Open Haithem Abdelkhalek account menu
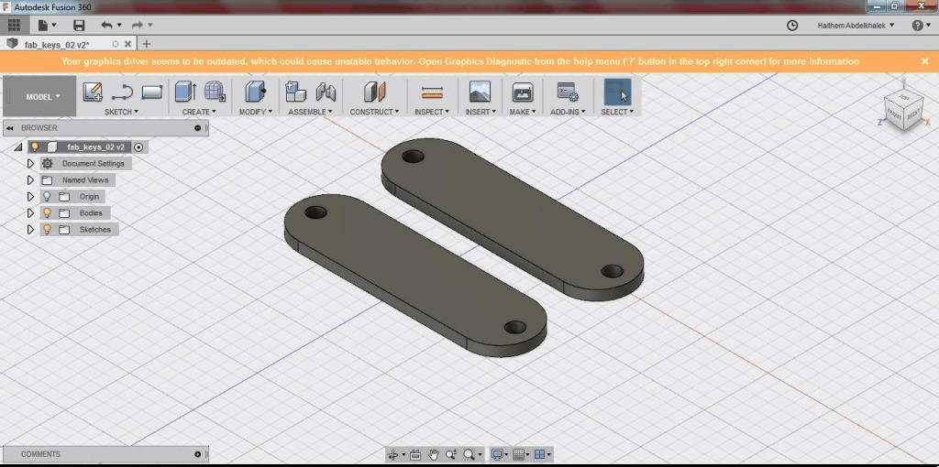Image resolution: width=939 pixels, height=467 pixels. pos(856,25)
